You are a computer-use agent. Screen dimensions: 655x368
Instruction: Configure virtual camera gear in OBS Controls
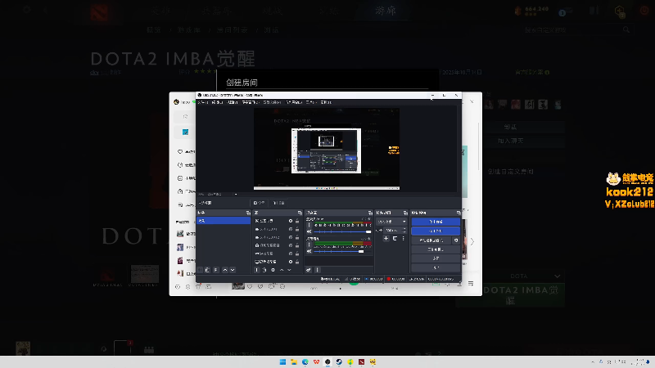[456, 240]
